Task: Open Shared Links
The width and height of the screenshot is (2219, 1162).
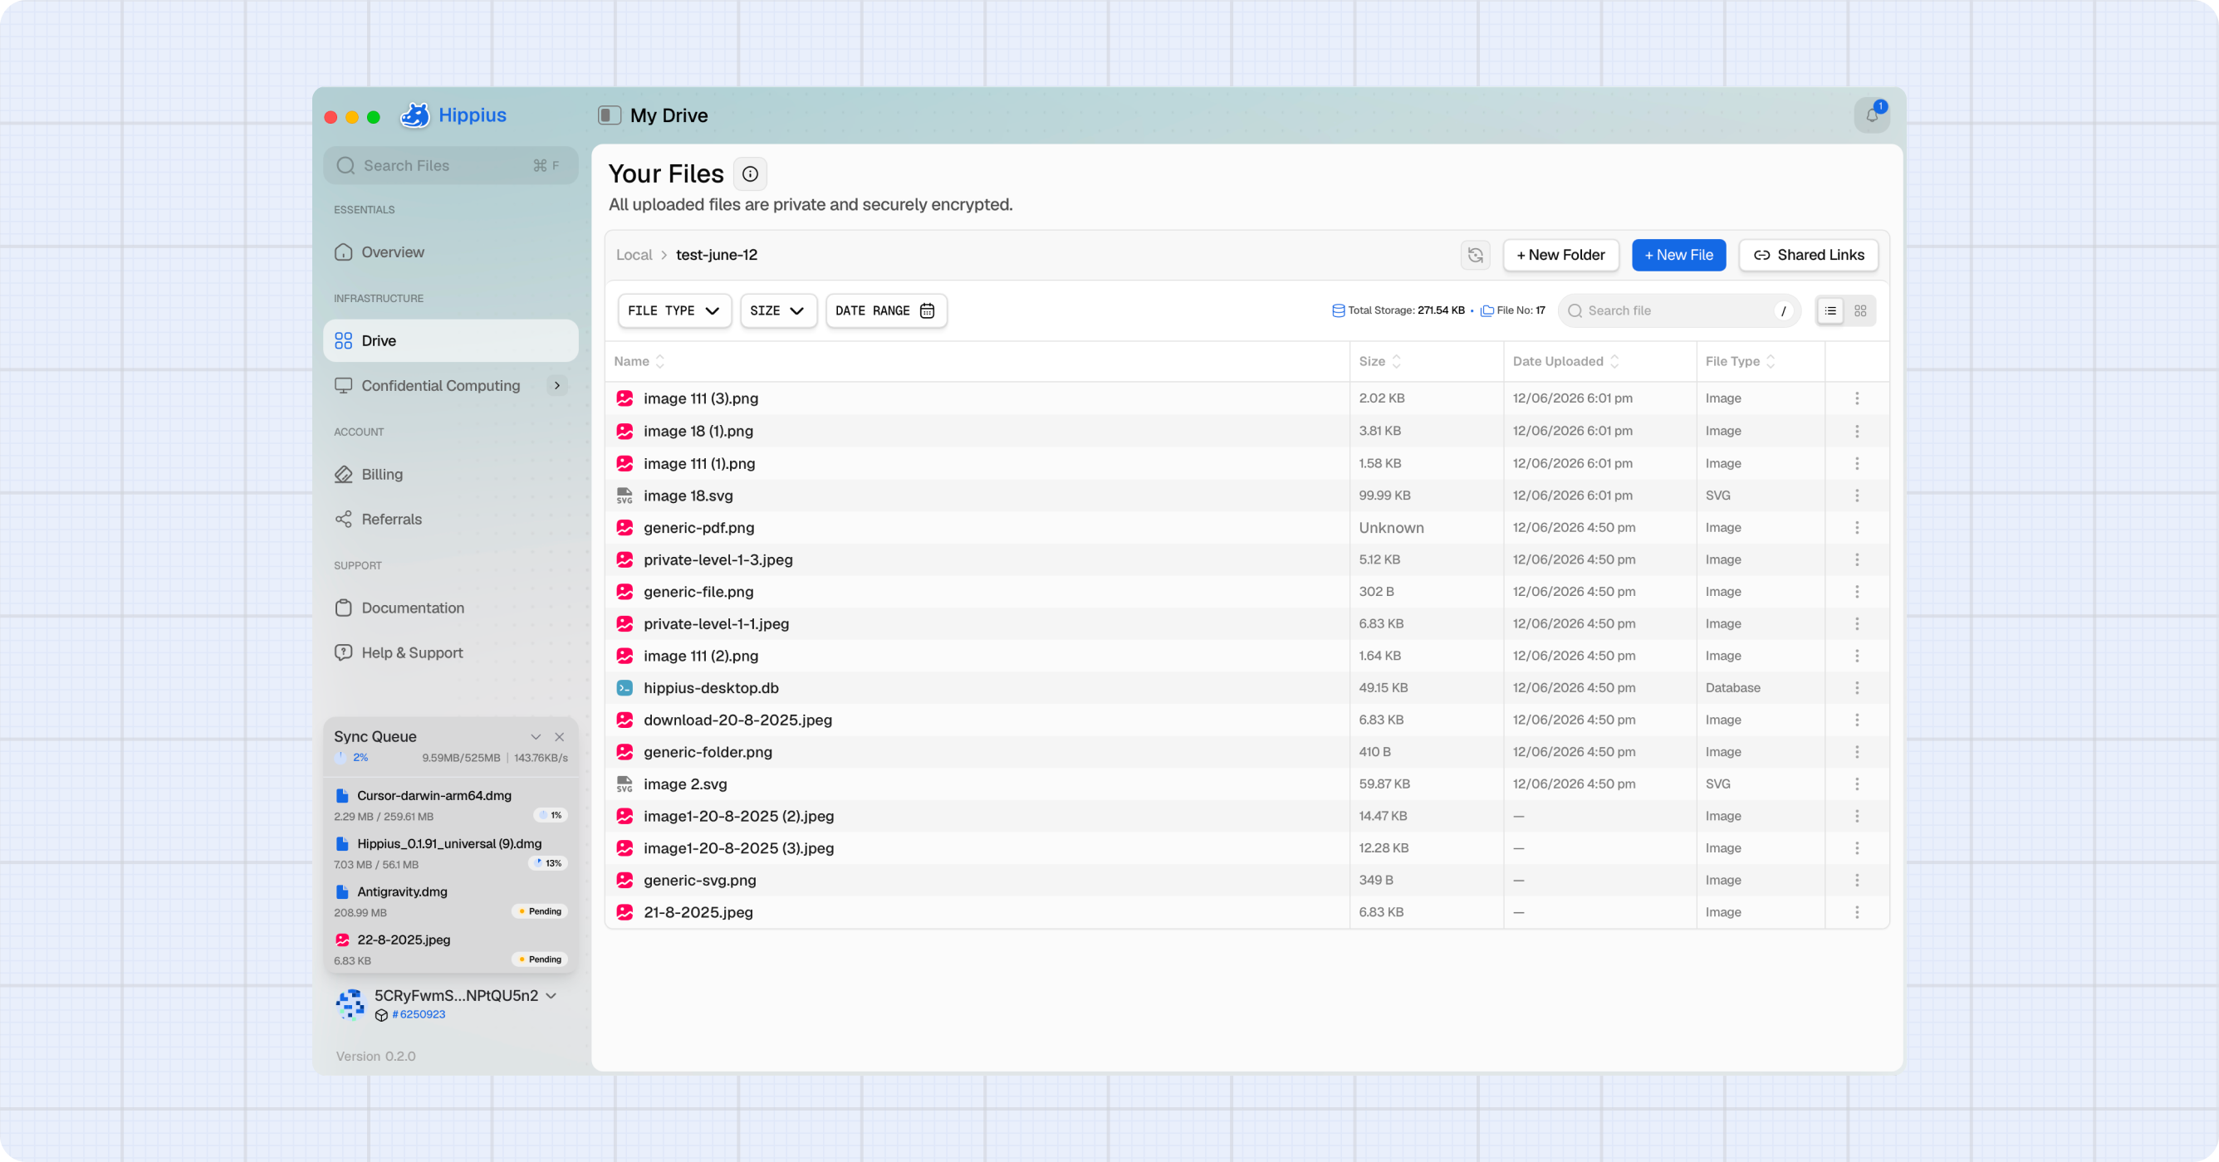Action: (1809, 255)
